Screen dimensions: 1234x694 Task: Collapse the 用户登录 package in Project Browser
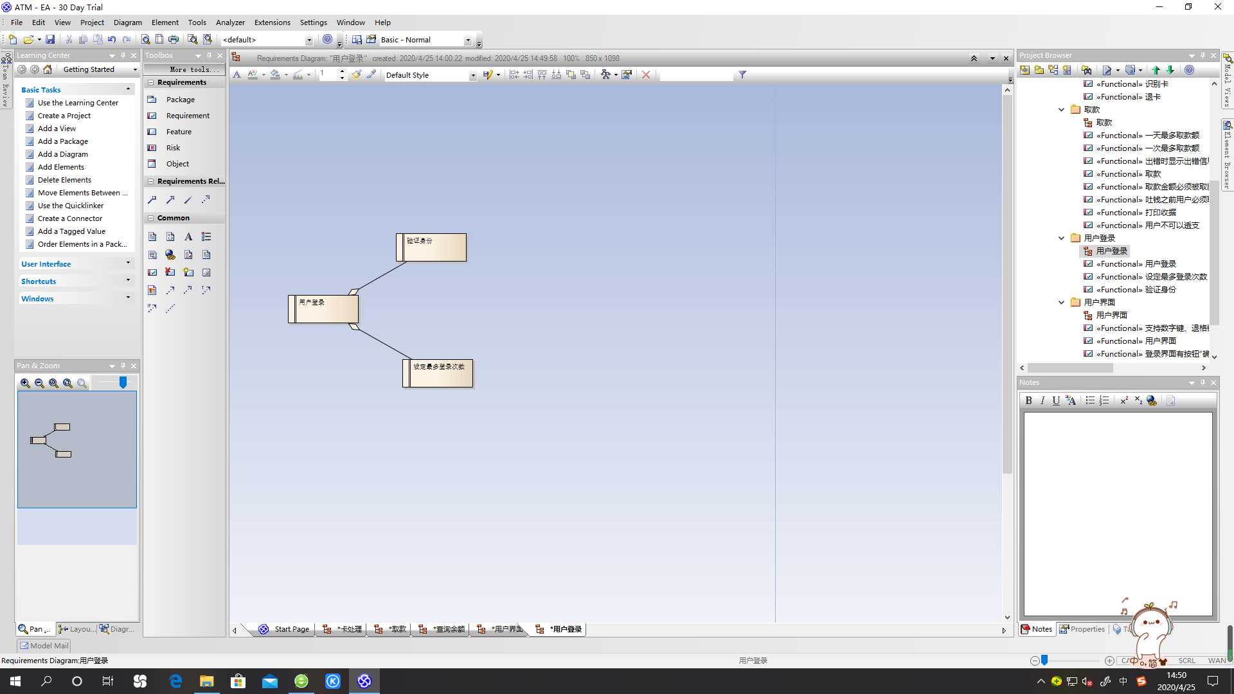click(1063, 237)
